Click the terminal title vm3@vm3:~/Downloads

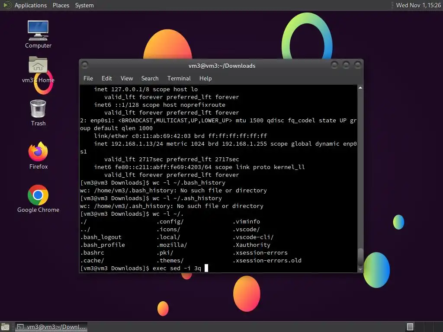click(222, 66)
